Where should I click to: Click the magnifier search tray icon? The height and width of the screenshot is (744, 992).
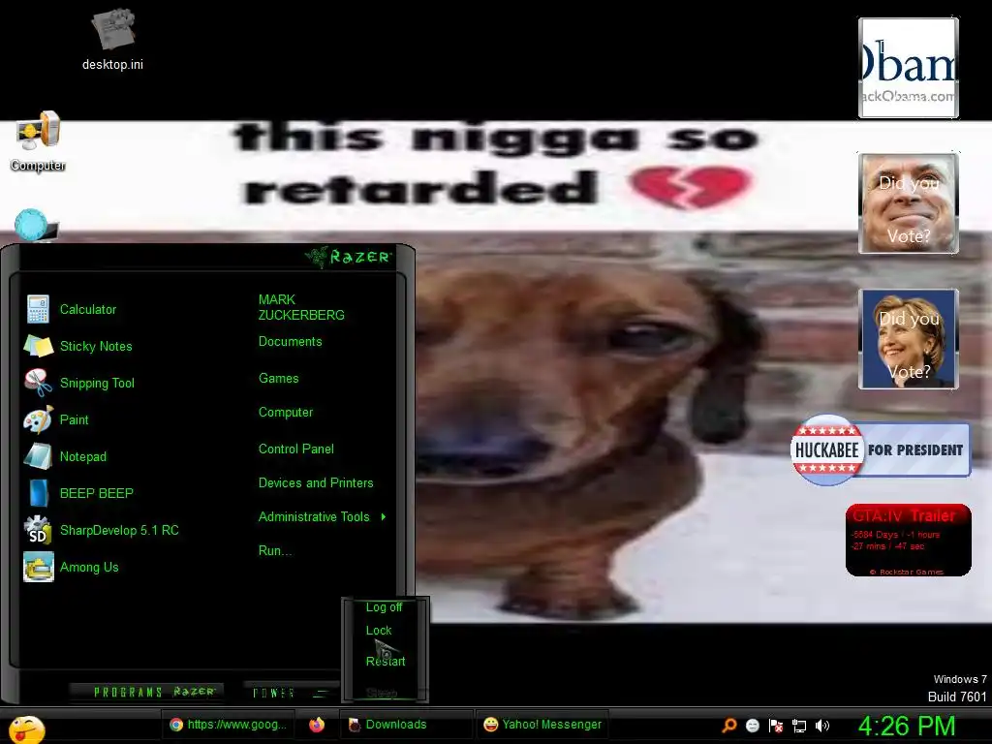[729, 725]
